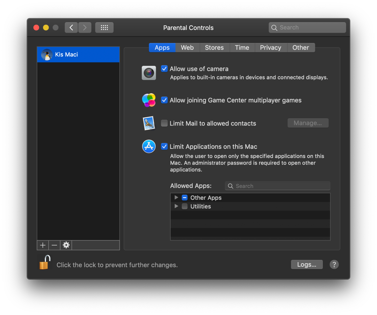377x315 pixels.
Task: Select the Kis Maci user
Action: pos(78,55)
